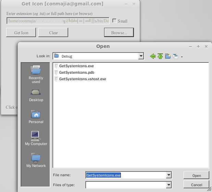
Task: Click in the File name text field
Action: [x=126, y=175]
